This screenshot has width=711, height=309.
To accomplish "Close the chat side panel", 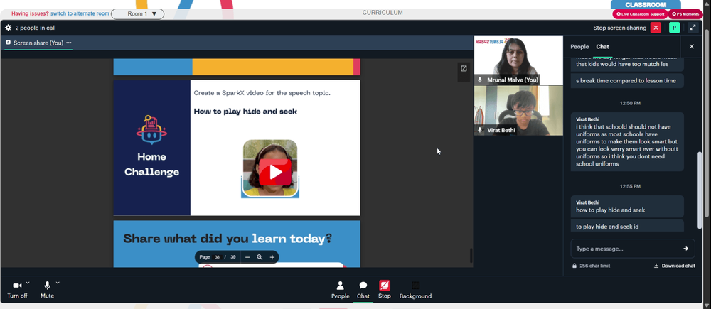I will coord(692,46).
